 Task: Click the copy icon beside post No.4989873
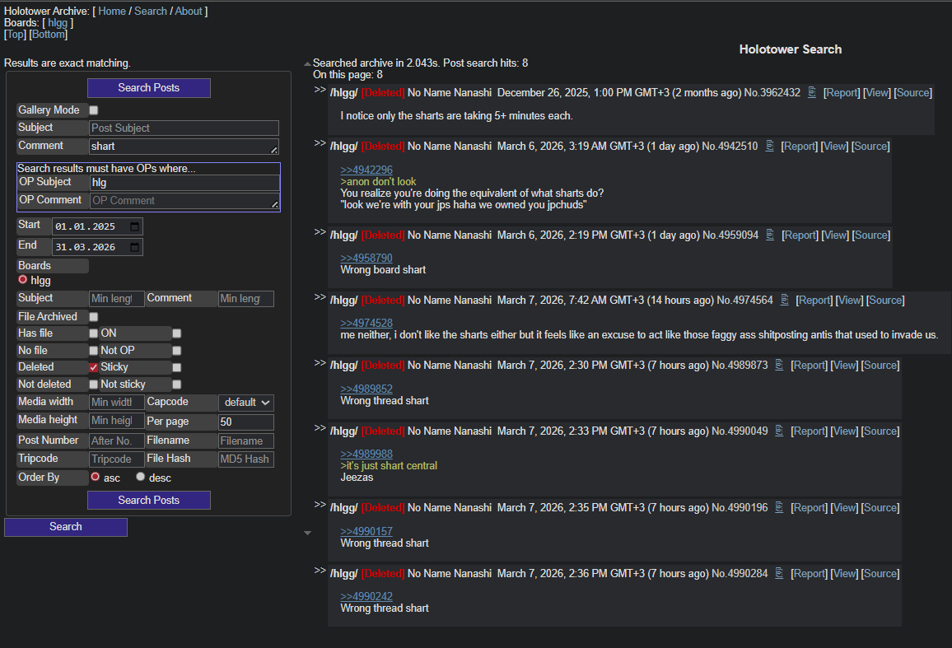coord(779,365)
